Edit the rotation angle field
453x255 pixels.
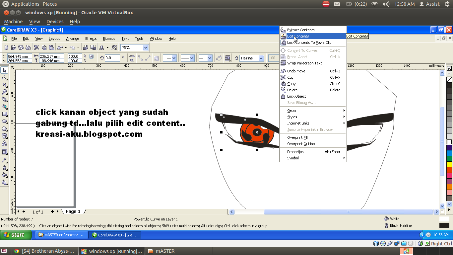112,58
